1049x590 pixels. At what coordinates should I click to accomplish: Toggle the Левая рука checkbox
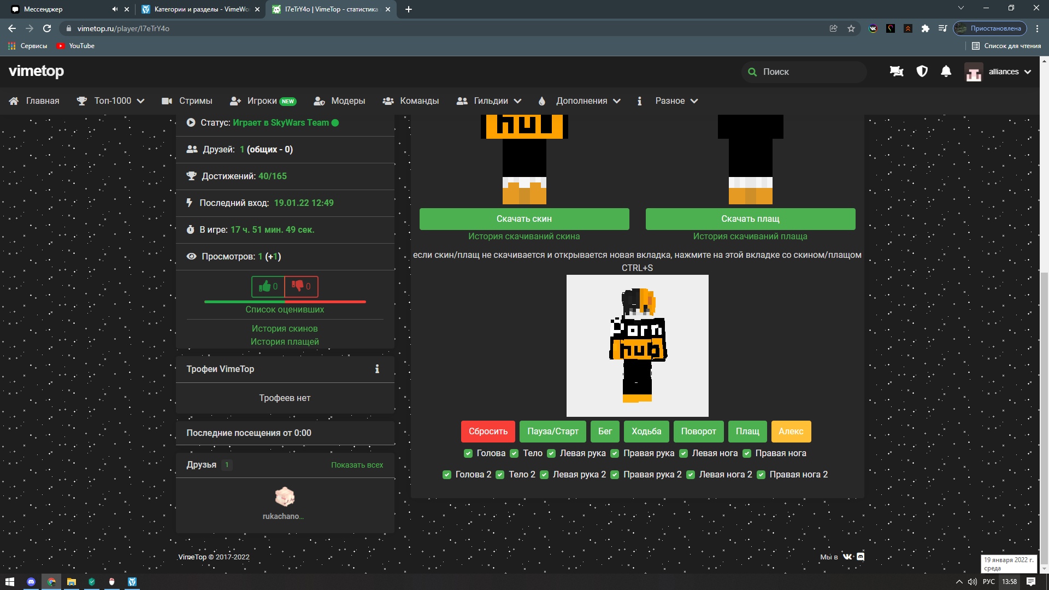(x=551, y=453)
